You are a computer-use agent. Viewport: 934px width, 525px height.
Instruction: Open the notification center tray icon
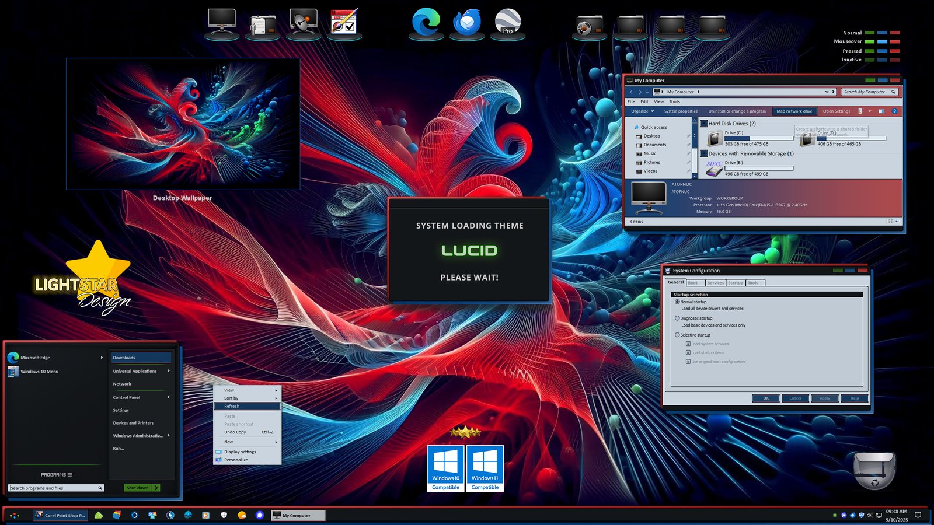click(x=918, y=515)
